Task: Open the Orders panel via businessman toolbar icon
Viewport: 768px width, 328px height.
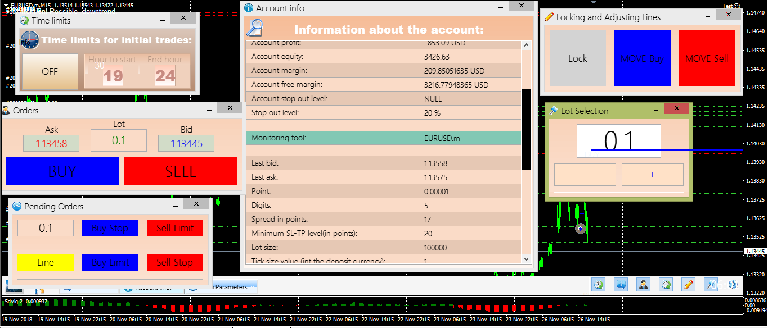Action: point(644,285)
